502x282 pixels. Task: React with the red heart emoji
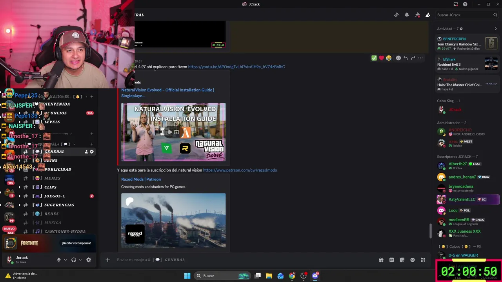381,58
